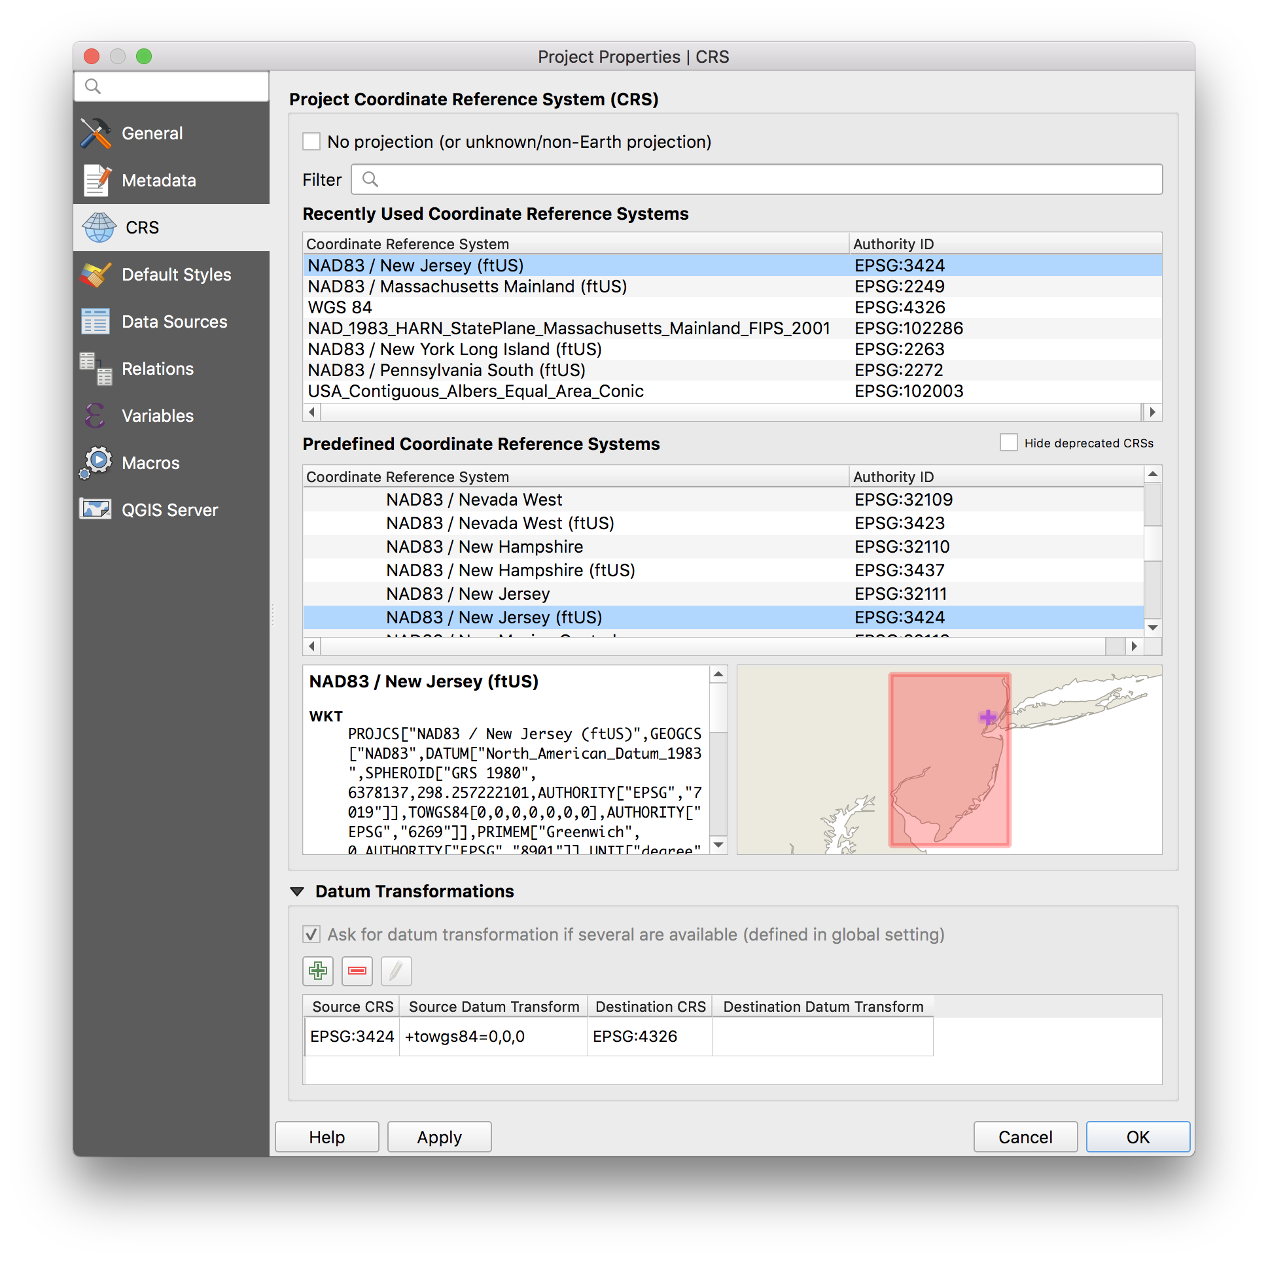1268x1261 pixels.
Task: Open the Variables epsilon icon
Action: 96,416
